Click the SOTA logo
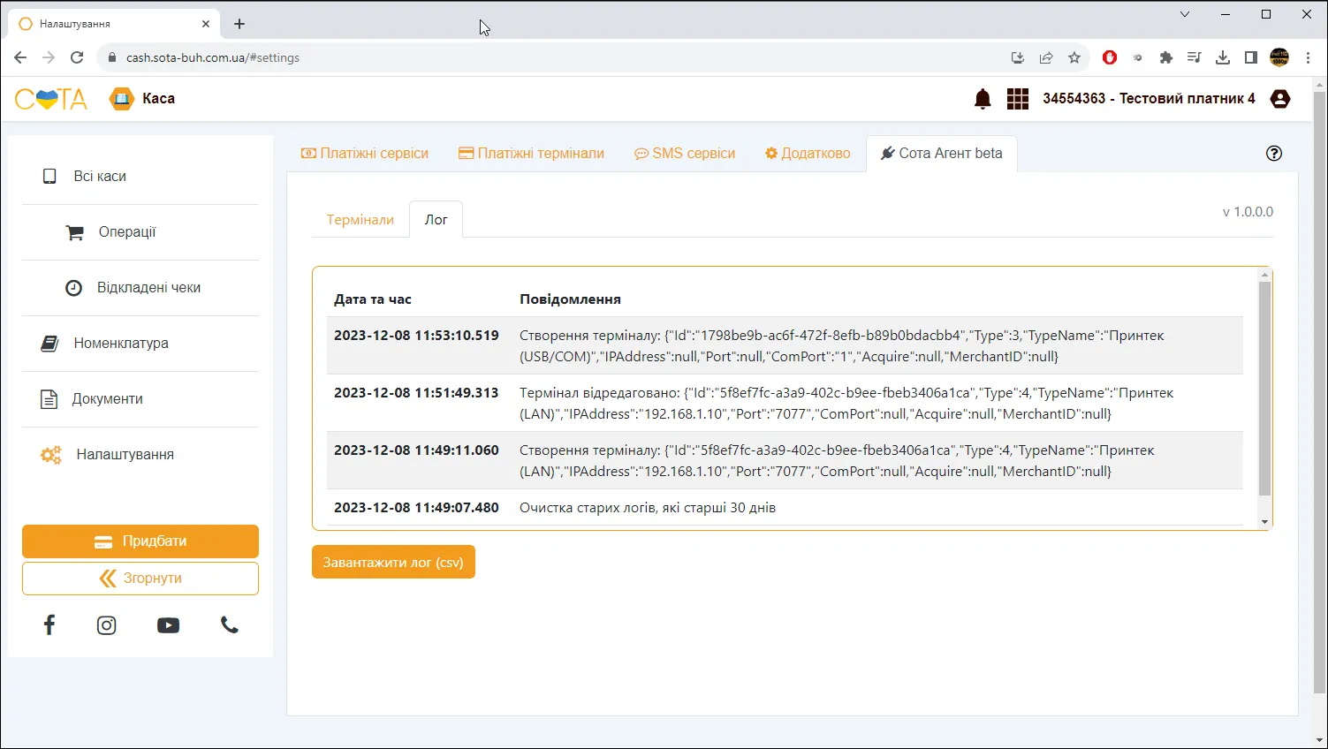Image resolution: width=1328 pixels, height=749 pixels. pos(51,99)
